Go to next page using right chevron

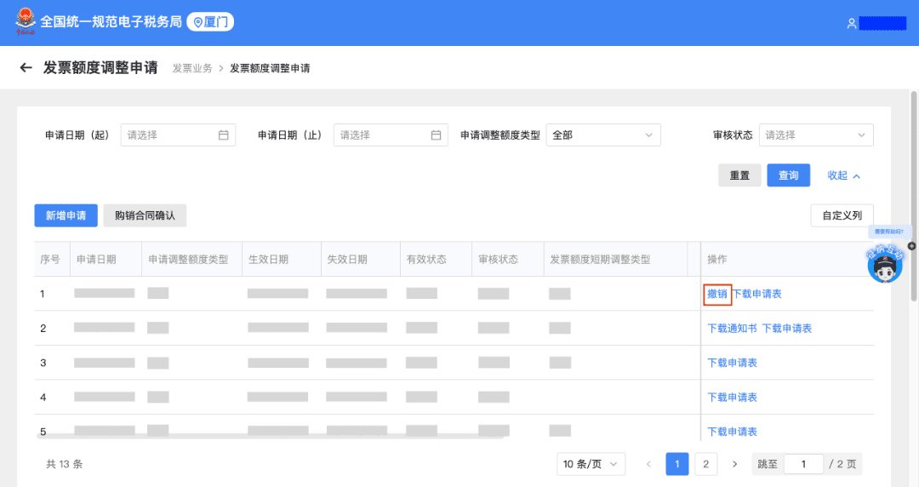click(734, 464)
